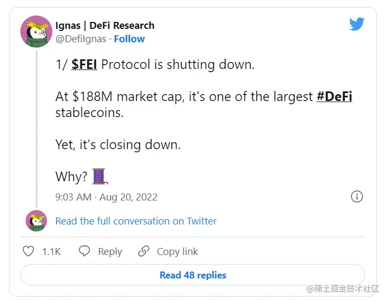
Task: Open the $FEI cashtag link
Action: point(84,65)
